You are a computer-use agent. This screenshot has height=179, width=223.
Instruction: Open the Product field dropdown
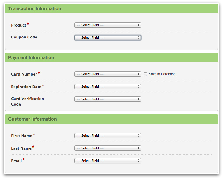108,25
